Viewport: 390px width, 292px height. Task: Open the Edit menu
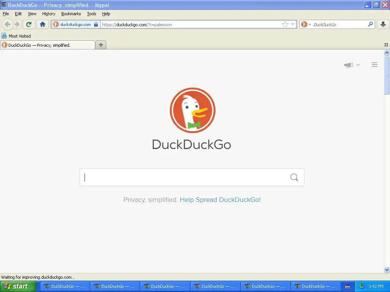[x=18, y=14]
